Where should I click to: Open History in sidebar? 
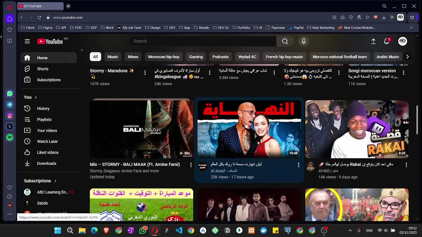(x=49, y=109)
